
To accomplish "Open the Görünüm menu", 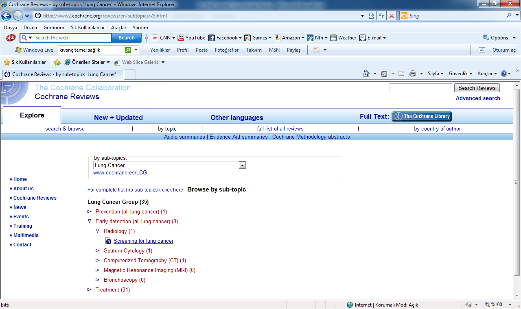I will pos(54,28).
